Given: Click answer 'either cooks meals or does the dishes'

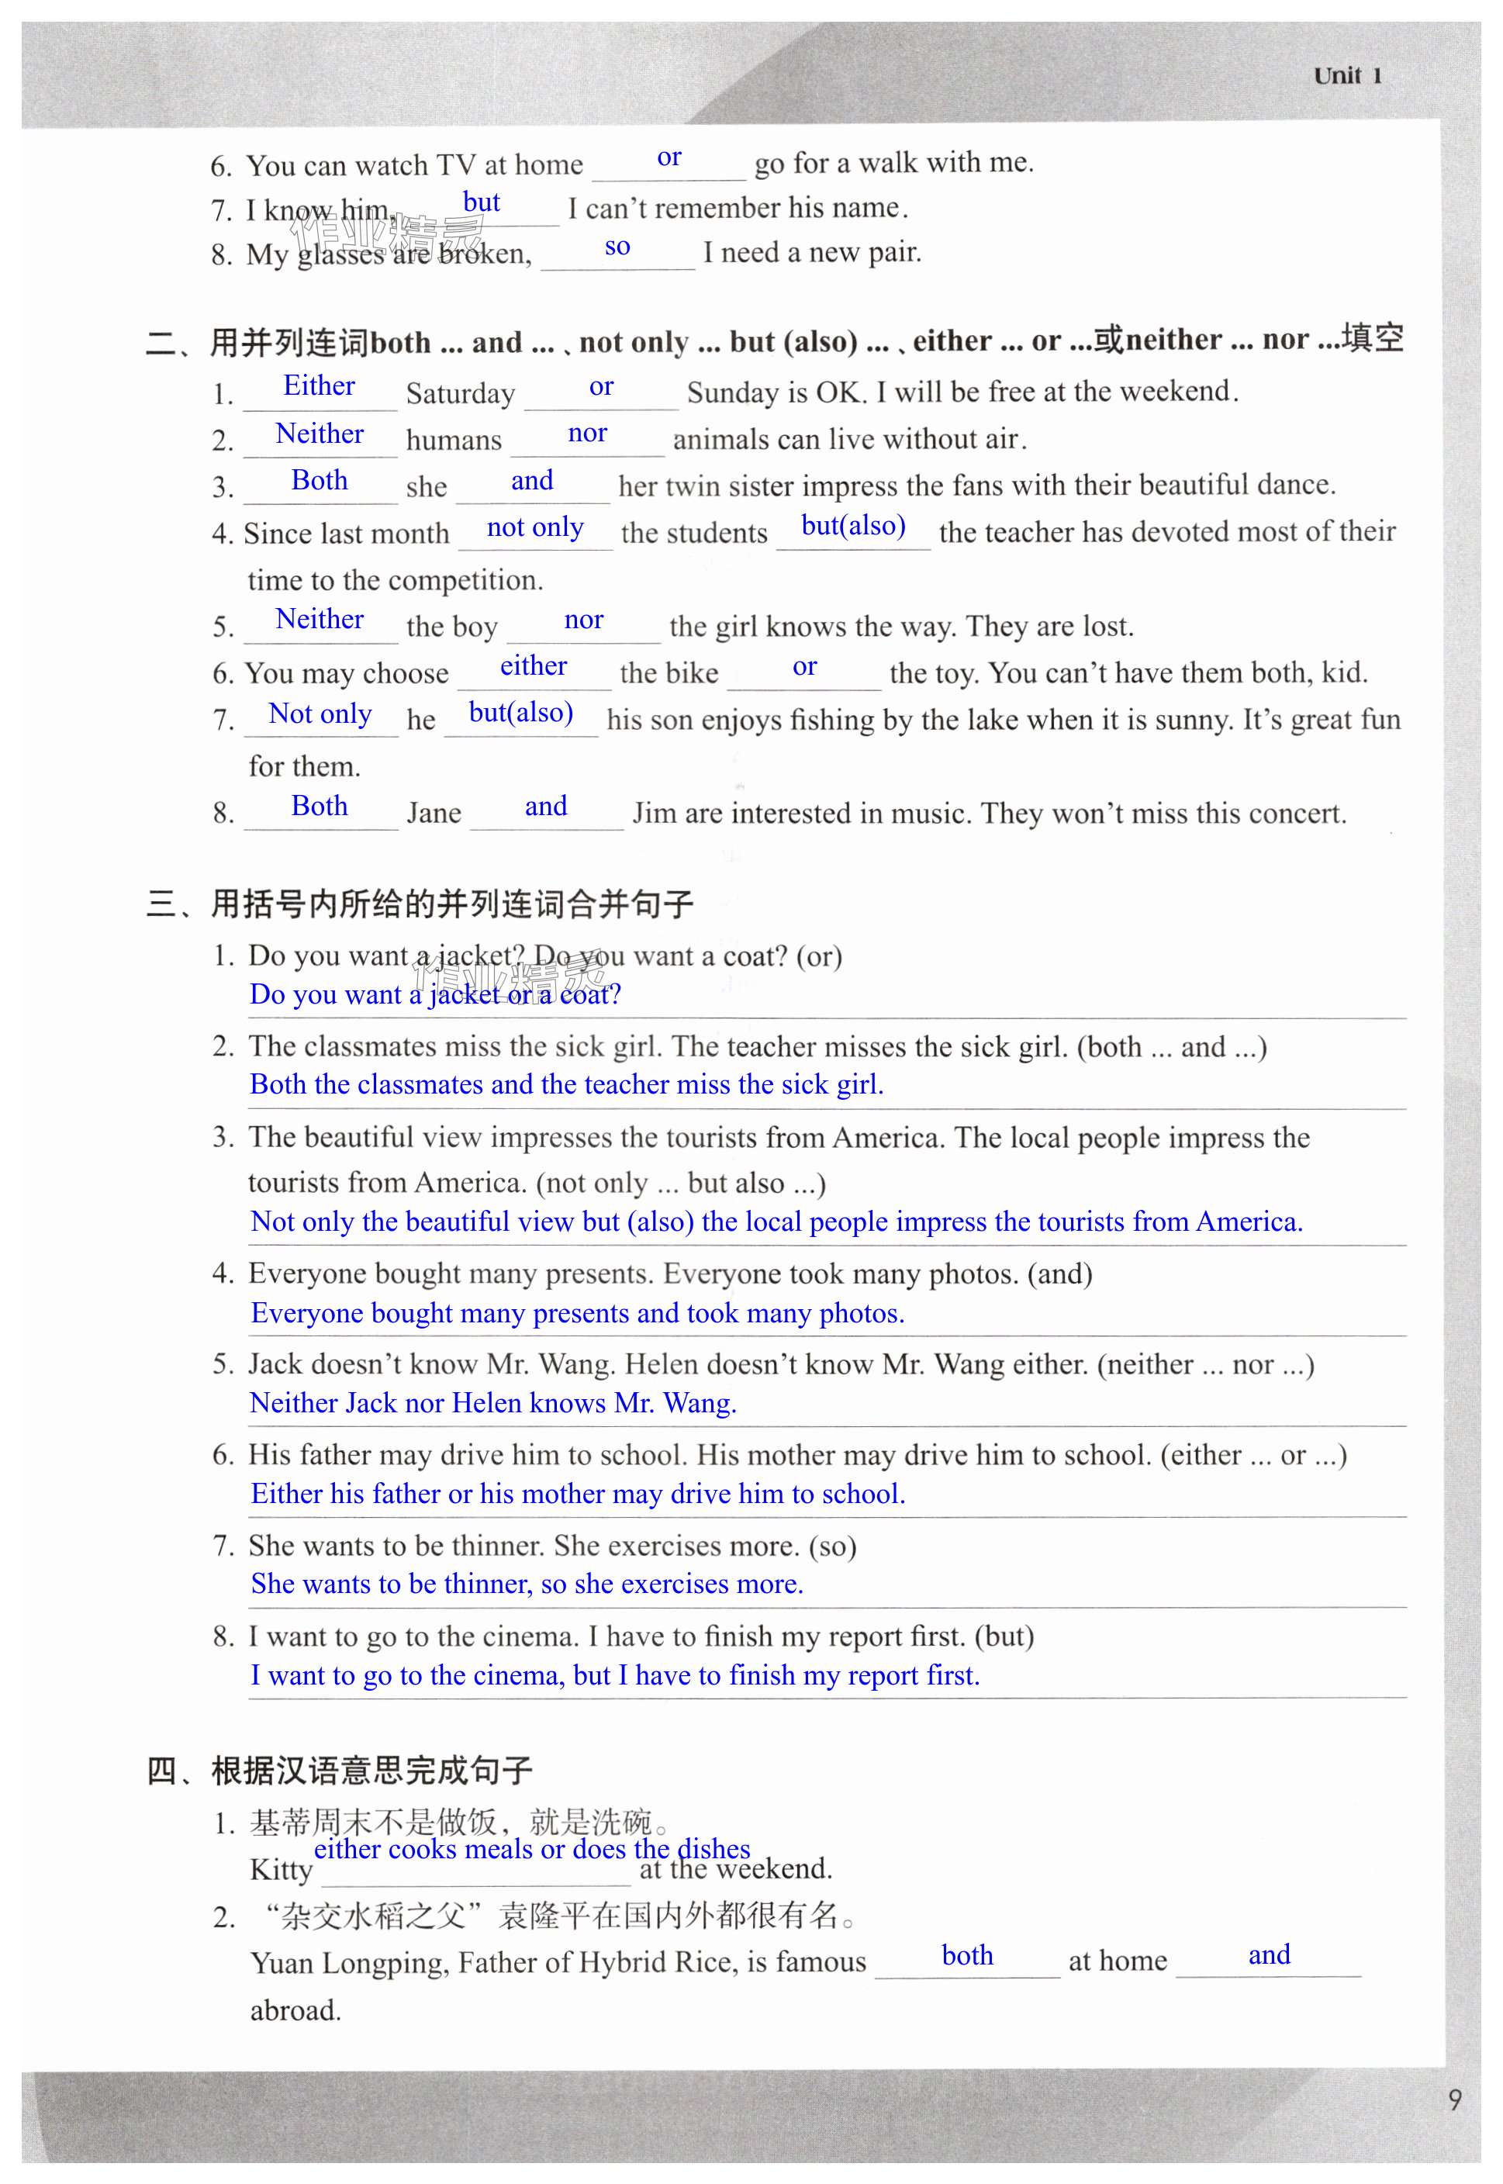Looking at the screenshot, I should pos(532,1850).
